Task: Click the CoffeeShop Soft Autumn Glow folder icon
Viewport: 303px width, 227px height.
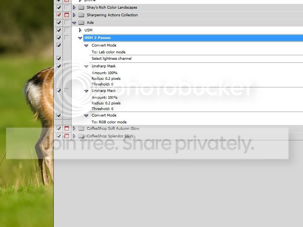Action: pyautogui.click(x=81, y=129)
